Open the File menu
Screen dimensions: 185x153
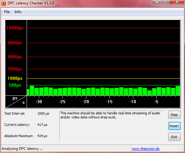(x=7, y=12)
